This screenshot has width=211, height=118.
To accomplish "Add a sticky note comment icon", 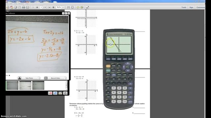I will point(78,7).
